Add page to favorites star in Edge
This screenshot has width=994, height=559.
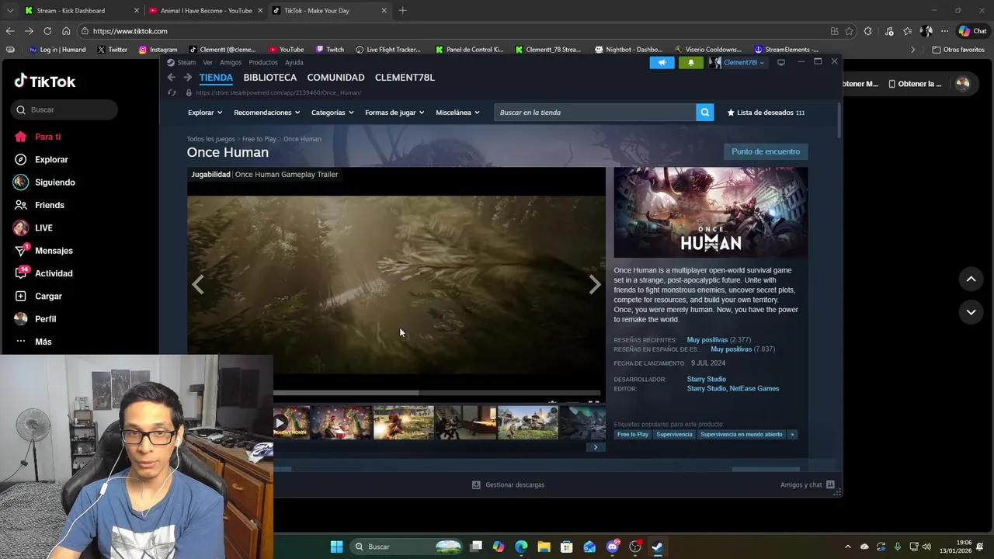tap(849, 31)
